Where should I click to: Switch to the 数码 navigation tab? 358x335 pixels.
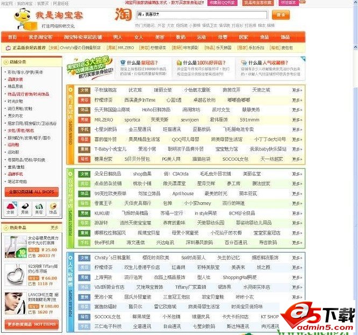pyautogui.click(x=181, y=37)
